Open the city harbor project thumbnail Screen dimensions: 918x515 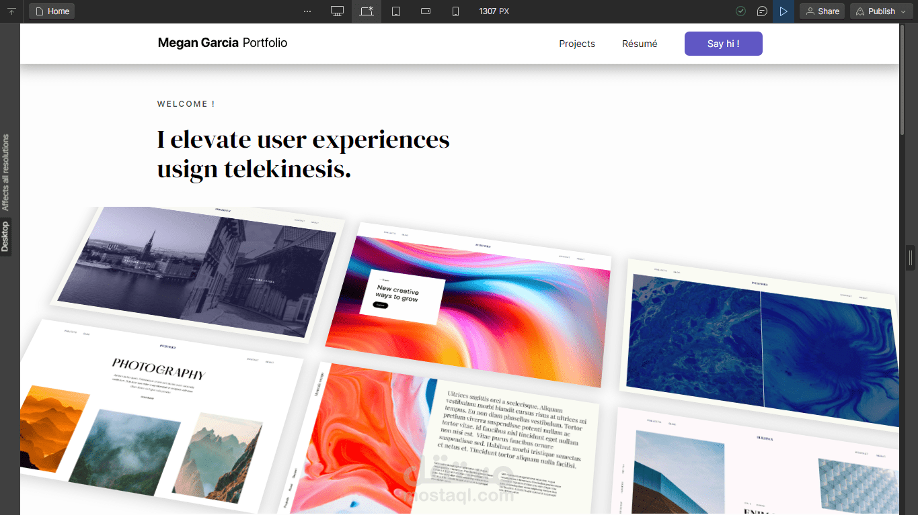coord(198,274)
